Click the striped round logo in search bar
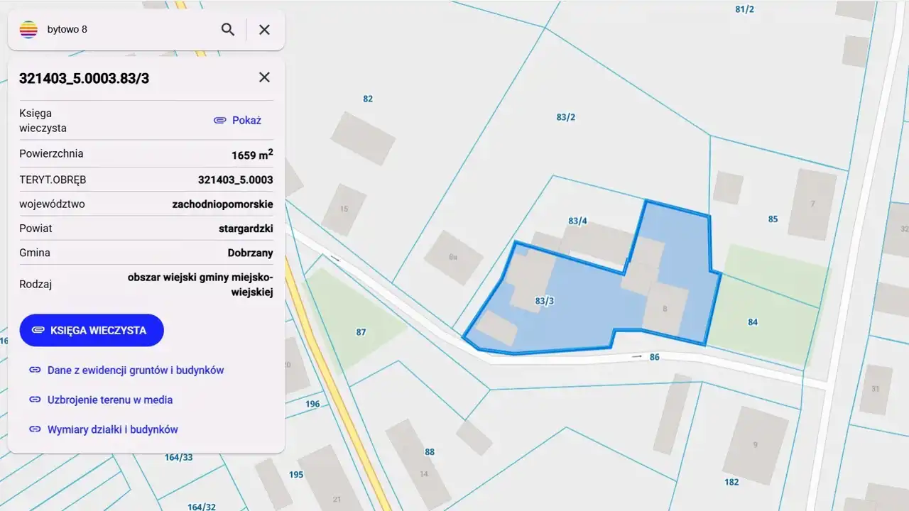 pos(28,30)
